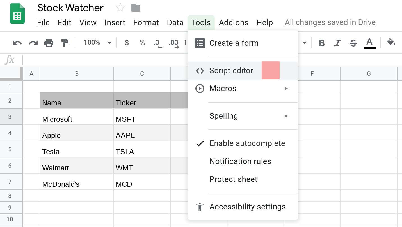Open the File menu
Viewport: 402px width, 227px height.
(x=43, y=22)
